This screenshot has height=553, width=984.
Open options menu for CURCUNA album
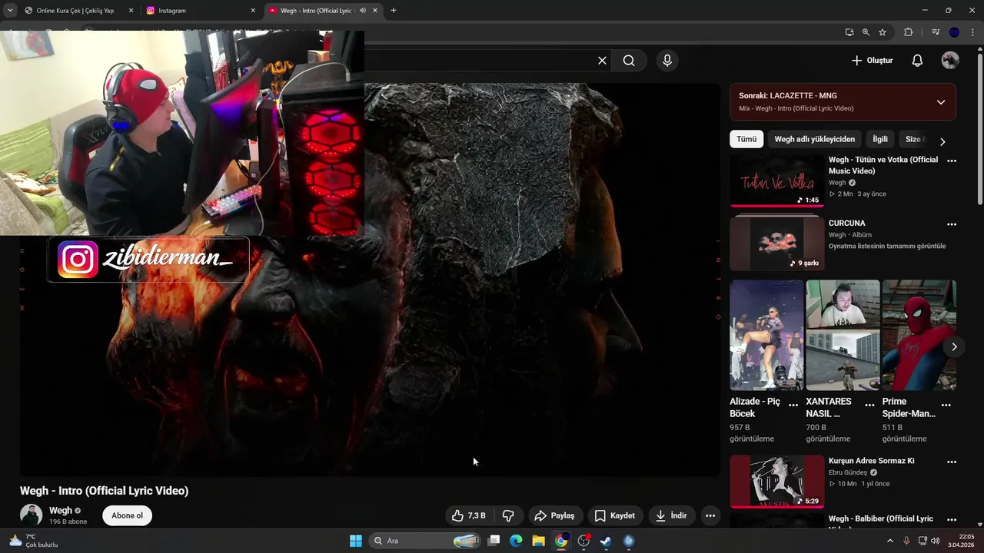click(952, 224)
